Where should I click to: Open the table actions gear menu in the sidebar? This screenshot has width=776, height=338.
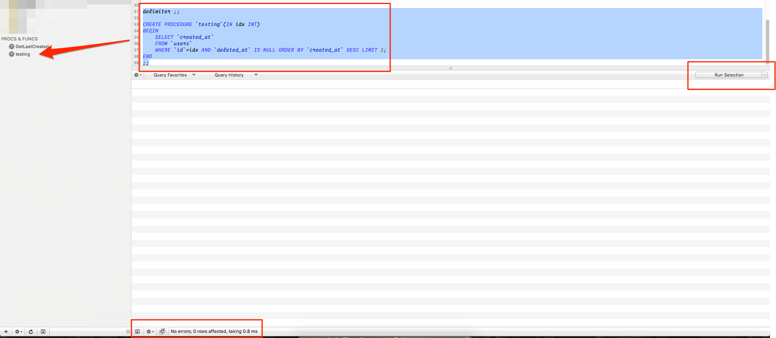point(18,332)
